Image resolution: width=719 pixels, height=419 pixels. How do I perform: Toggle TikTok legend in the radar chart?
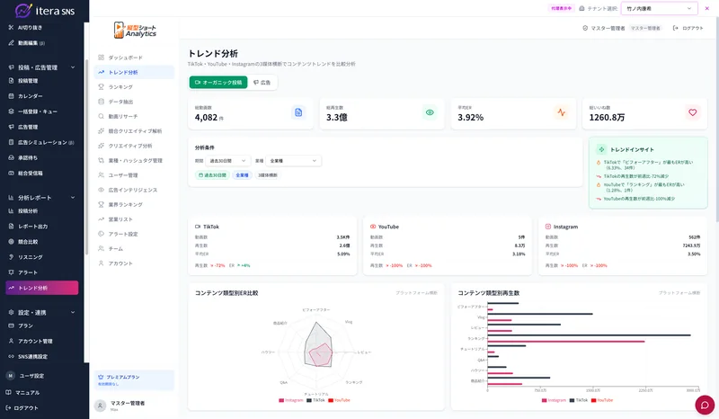pyautogui.click(x=316, y=400)
